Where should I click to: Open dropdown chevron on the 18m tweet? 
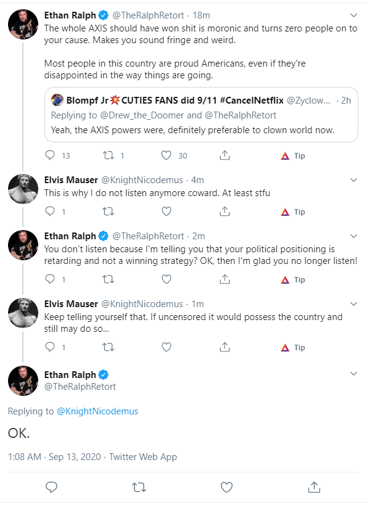353,15
